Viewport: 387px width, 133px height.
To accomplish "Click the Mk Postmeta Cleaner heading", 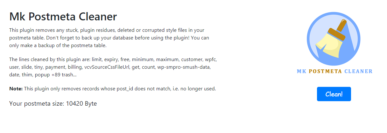I will (63, 17).
